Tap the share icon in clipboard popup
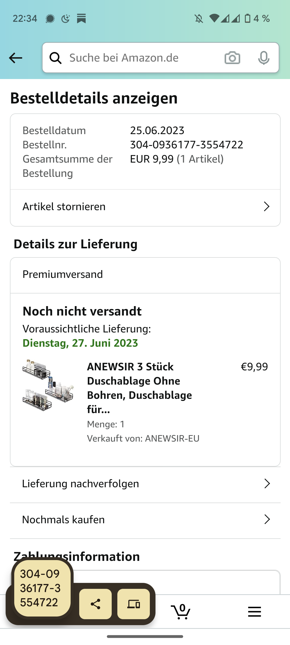 point(95,604)
